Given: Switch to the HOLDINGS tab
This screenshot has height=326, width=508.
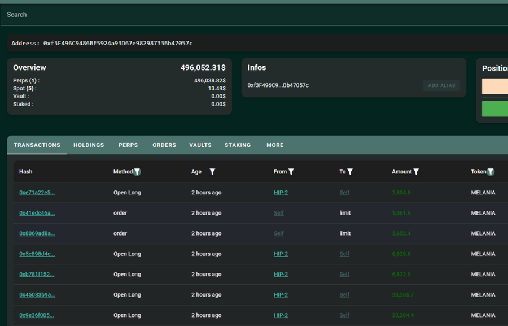Looking at the screenshot, I should (x=89, y=145).
